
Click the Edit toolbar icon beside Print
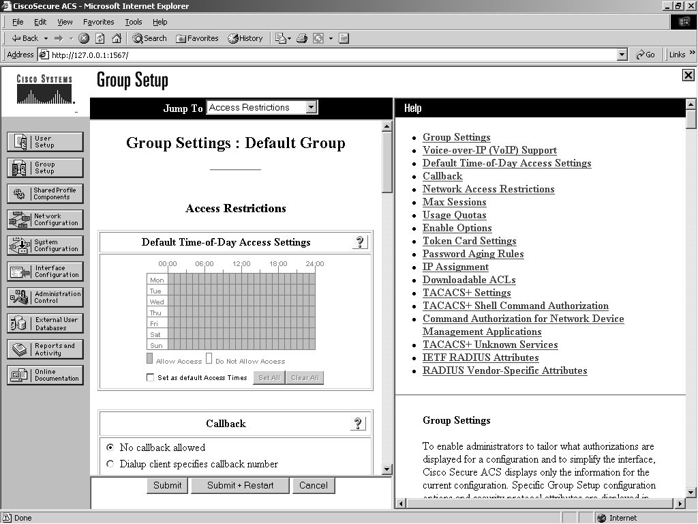pyautogui.click(x=318, y=38)
